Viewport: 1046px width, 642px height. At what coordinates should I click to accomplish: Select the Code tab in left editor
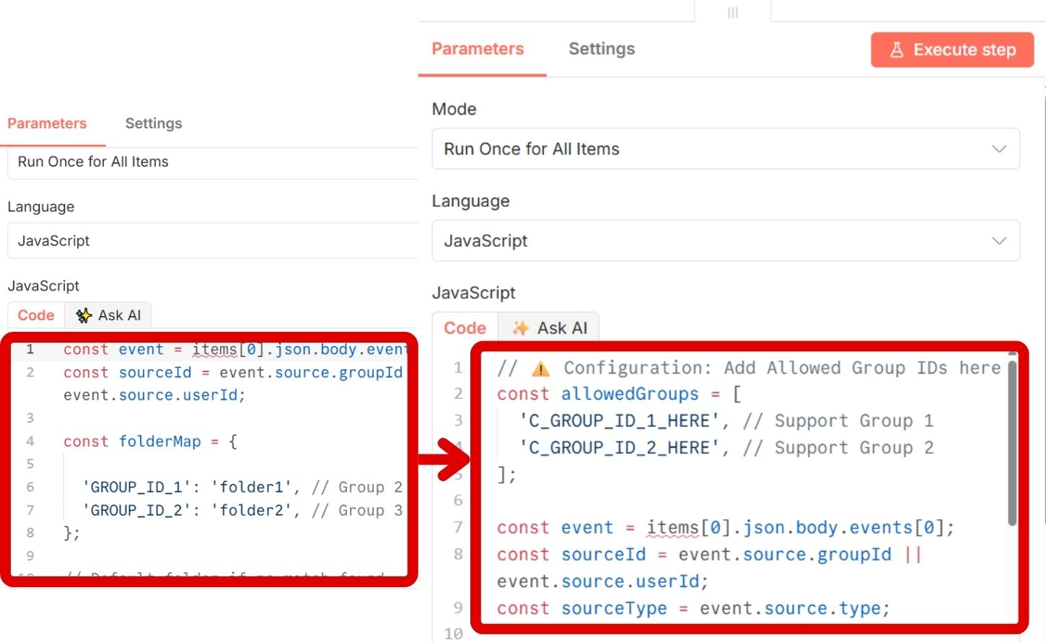point(36,315)
